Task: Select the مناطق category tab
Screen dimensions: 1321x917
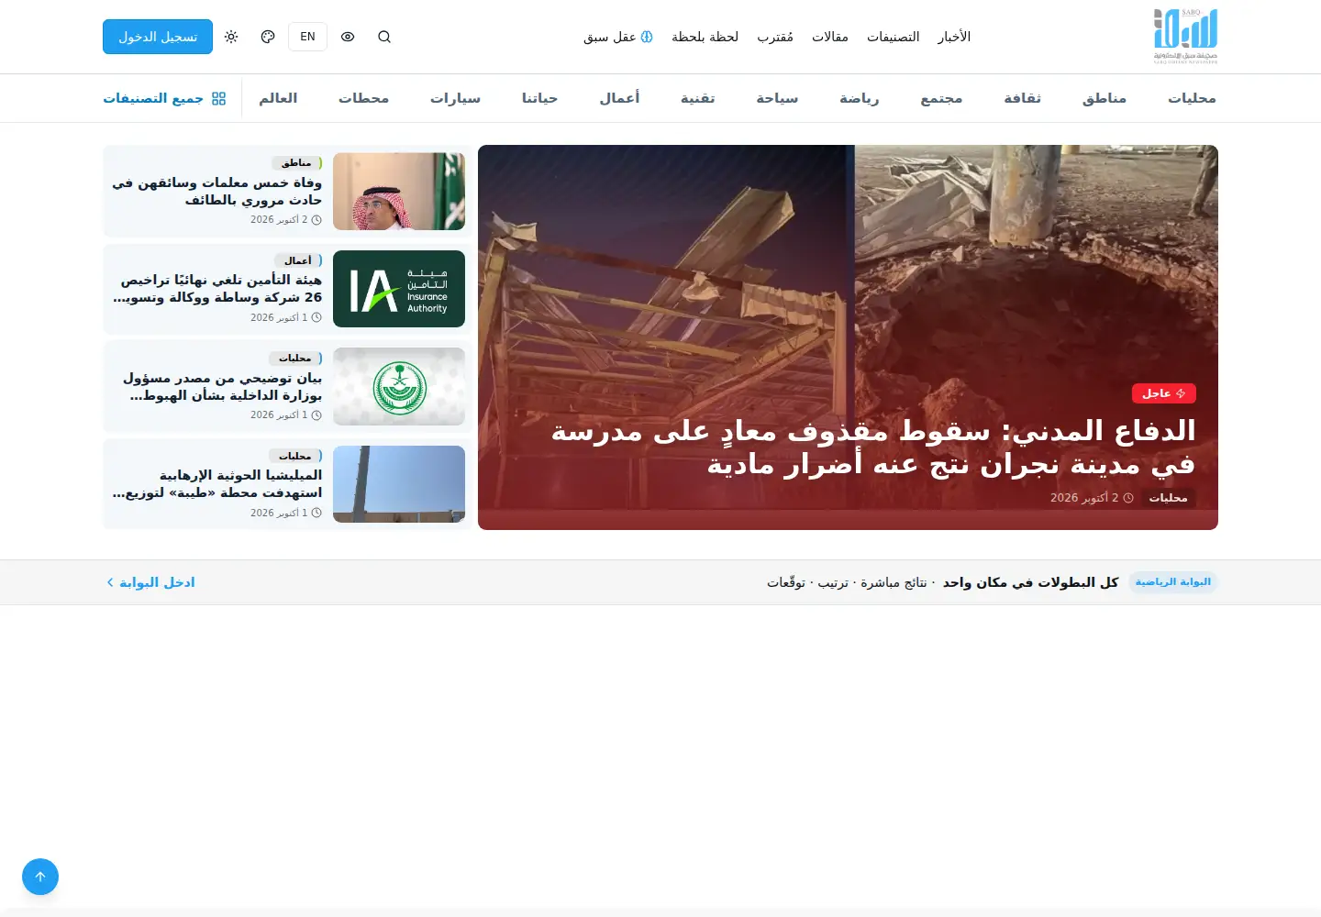Action: point(1105,98)
